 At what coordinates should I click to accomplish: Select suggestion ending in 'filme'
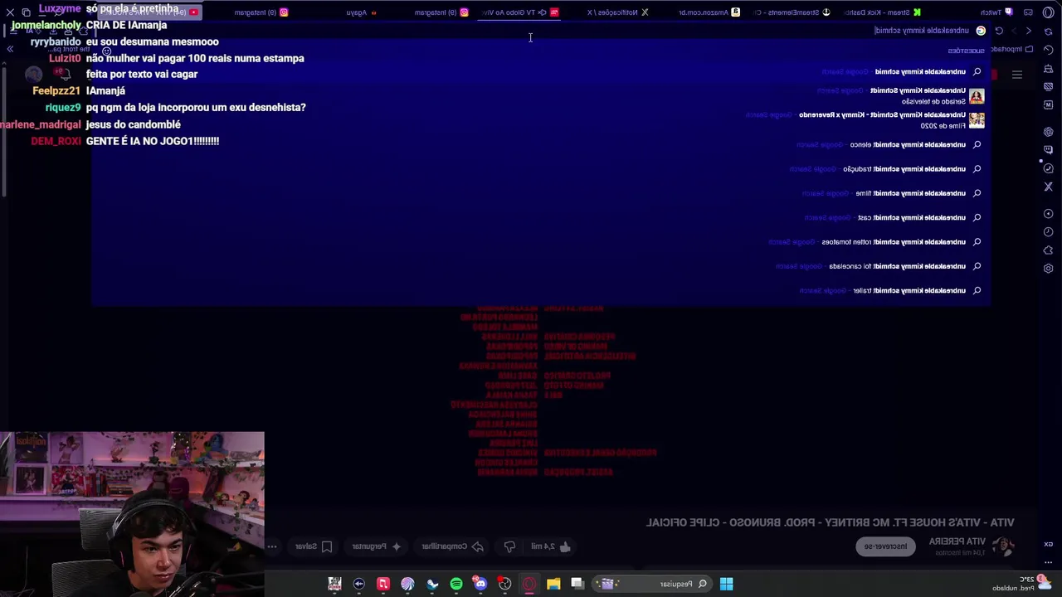coord(541,193)
